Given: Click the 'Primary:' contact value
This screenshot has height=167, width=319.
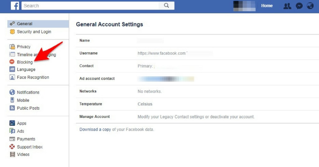Looking at the screenshot, I should 145,66.
